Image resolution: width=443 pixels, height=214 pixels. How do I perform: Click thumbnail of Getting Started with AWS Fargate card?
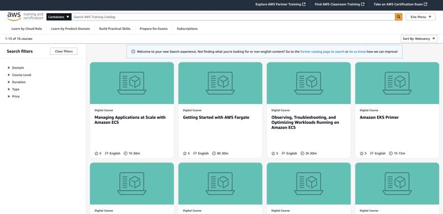click(220, 83)
